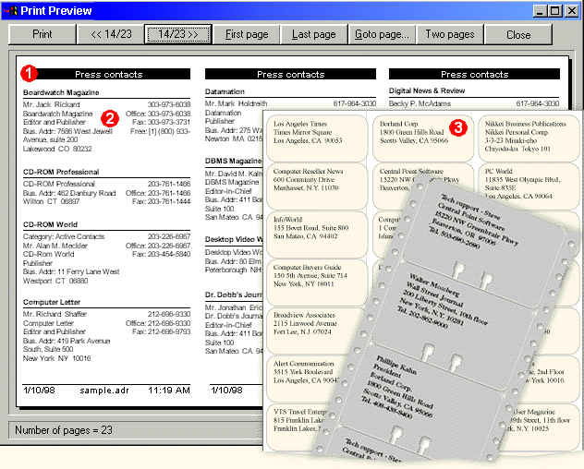Viewport: 584px width, 469px height.
Task: Click the Nikkei Business Publications label
Action: [x=529, y=138]
